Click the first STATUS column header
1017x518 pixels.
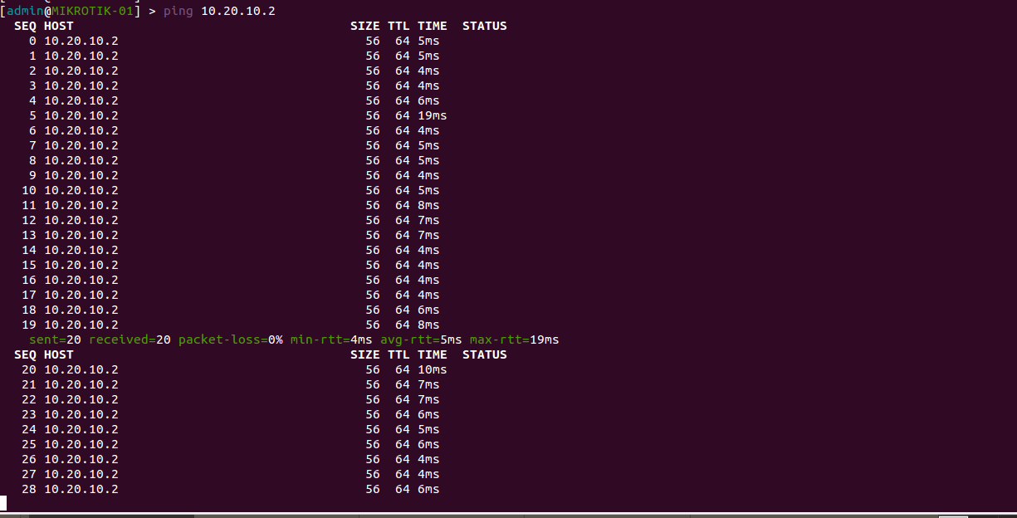(x=484, y=26)
